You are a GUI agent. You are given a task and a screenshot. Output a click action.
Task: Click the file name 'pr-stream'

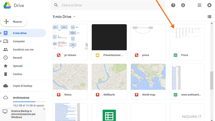tap(70, 55)
